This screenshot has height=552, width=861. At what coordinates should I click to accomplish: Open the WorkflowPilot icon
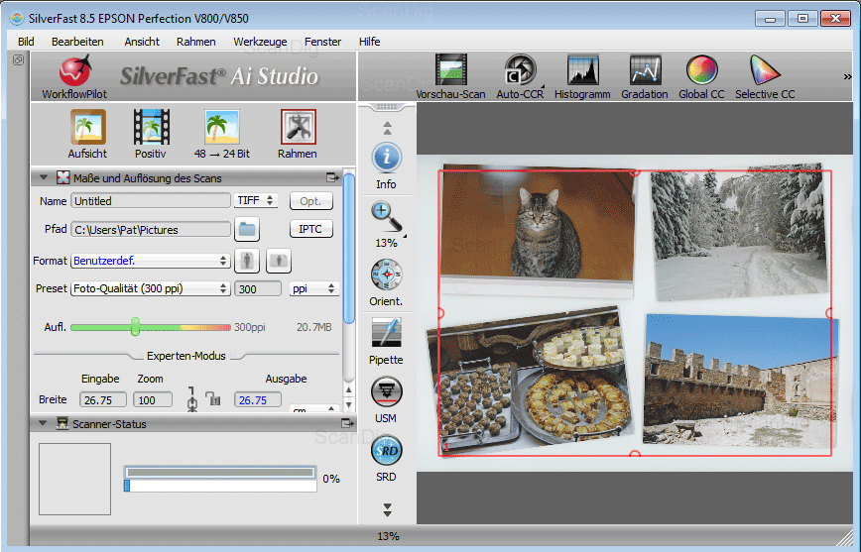pos(74,72)
